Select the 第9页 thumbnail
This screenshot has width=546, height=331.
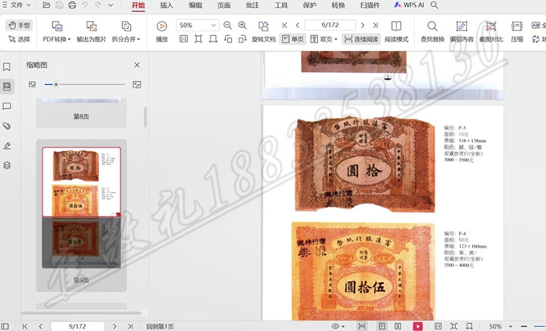(81, 216)
